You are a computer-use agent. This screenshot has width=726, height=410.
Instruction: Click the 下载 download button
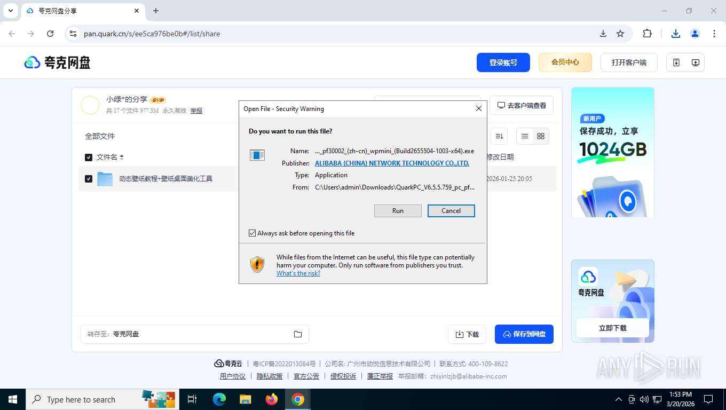tap(467, 334)
